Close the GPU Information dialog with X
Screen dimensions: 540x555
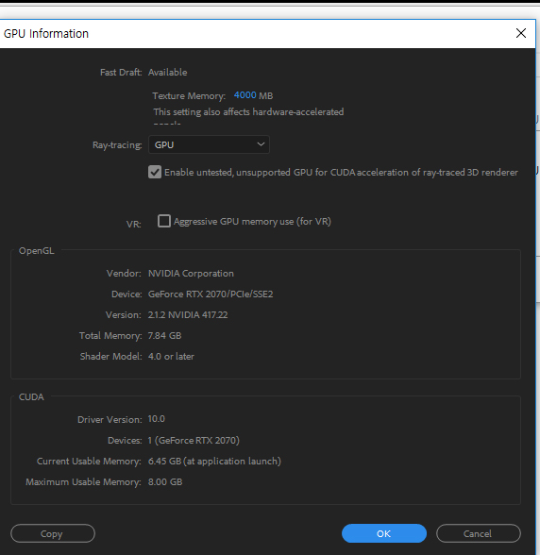click(x=520, y=33)
